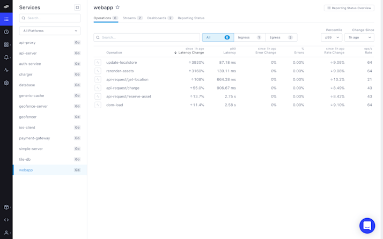Star the webapp service as favorite
The width and height of the screenshot is (383, 239).
coord(117,8)
